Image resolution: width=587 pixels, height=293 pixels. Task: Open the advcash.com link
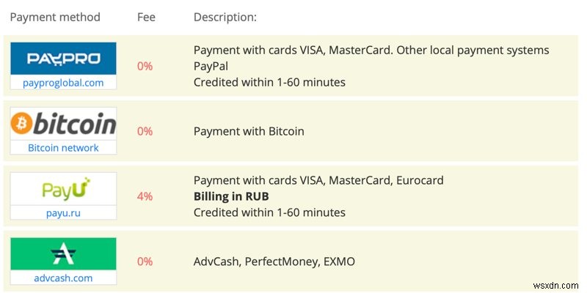click(x=63, y=278)
